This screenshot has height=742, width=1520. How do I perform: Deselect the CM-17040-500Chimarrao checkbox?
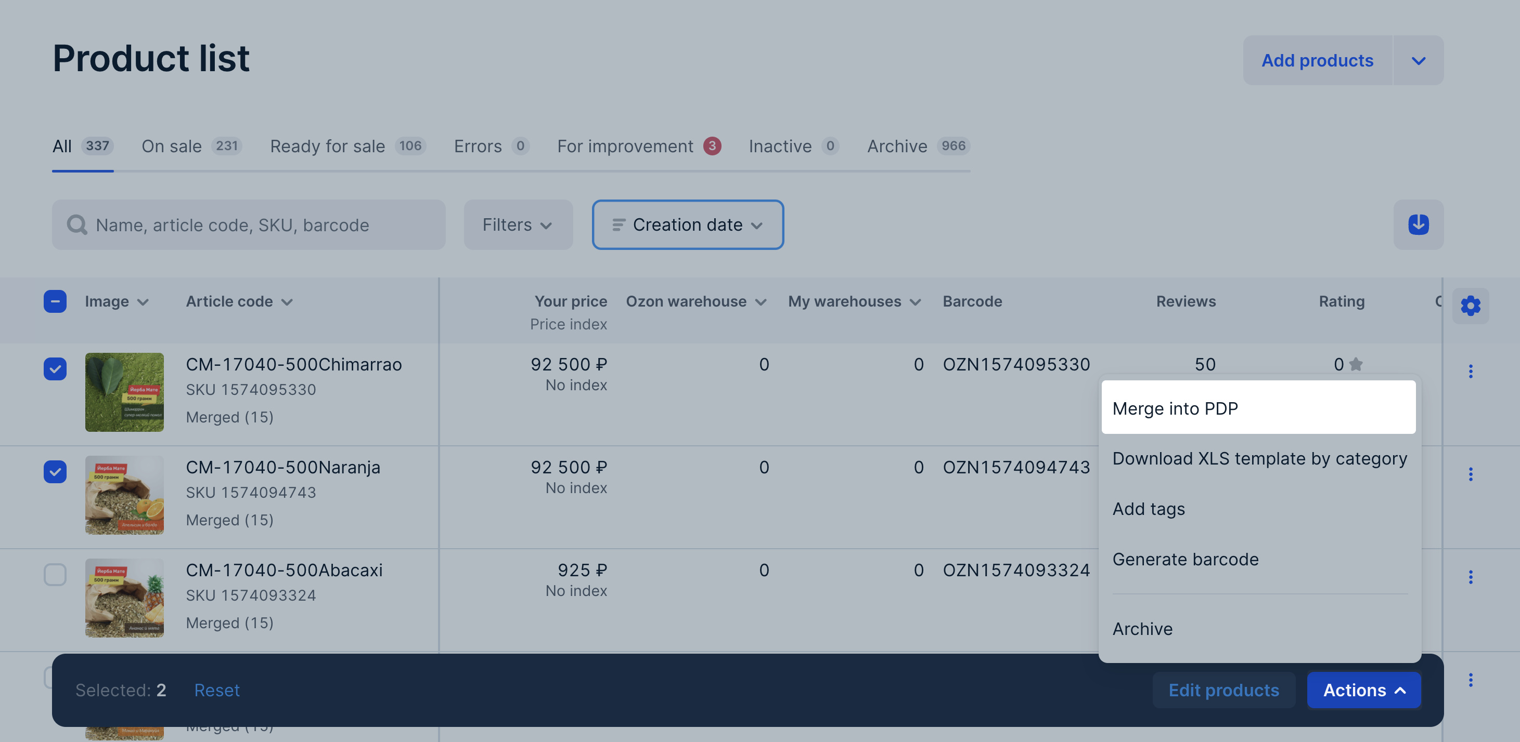[x=55, y=368]
